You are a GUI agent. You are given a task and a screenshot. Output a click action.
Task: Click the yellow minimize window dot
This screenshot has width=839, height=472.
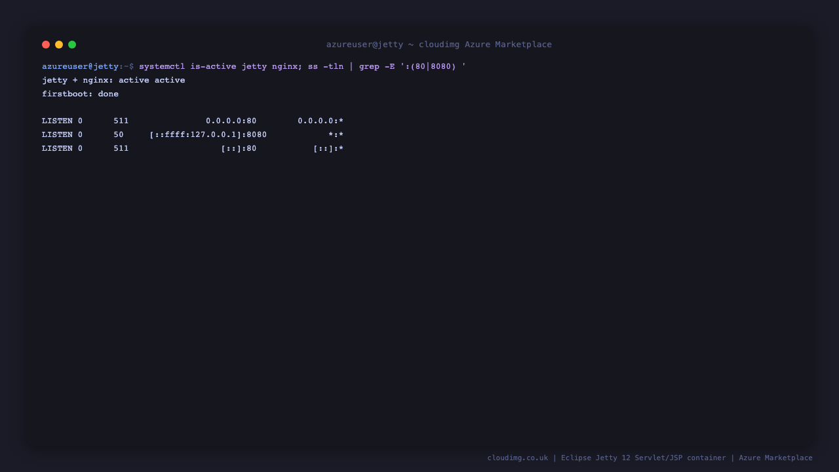point(59,45)
